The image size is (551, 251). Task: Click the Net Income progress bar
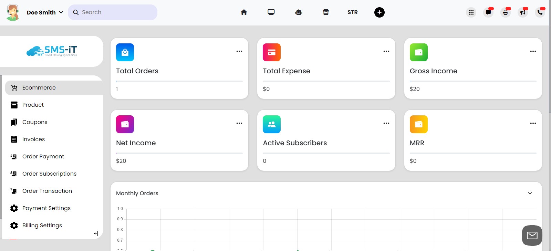pos(179,153)
